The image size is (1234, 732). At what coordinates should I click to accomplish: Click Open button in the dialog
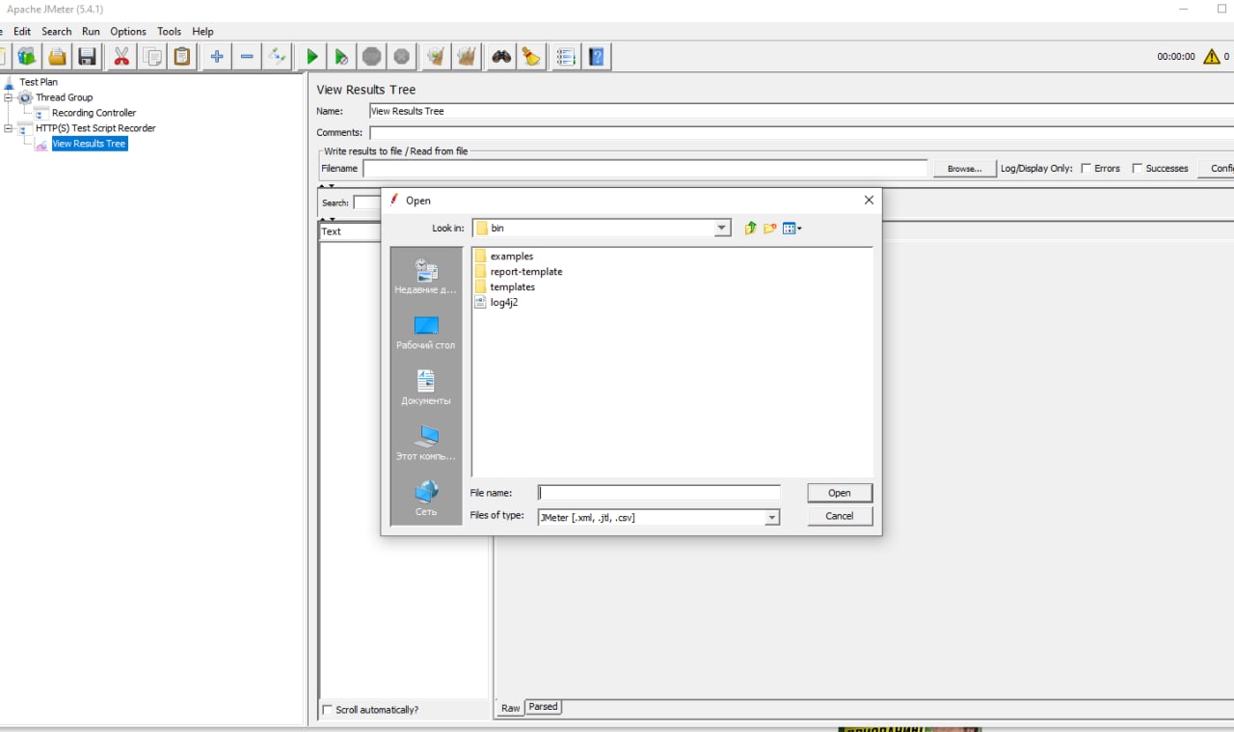click(x=840, y=493)
